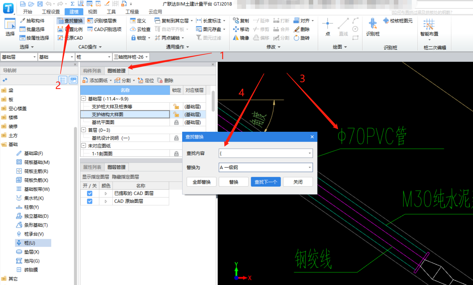This screenshot has height=285, width=473.
Task: Click the 查找下一个 button
Action: point(266,182)
